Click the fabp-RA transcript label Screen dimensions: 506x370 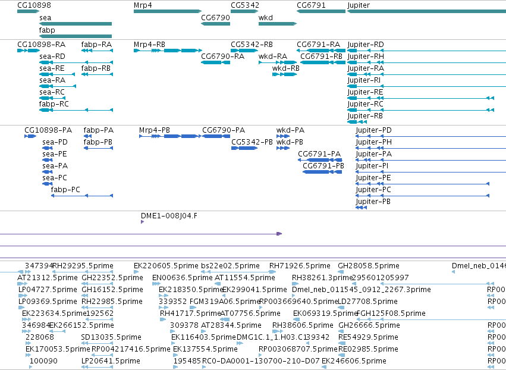tap(96, 45)
